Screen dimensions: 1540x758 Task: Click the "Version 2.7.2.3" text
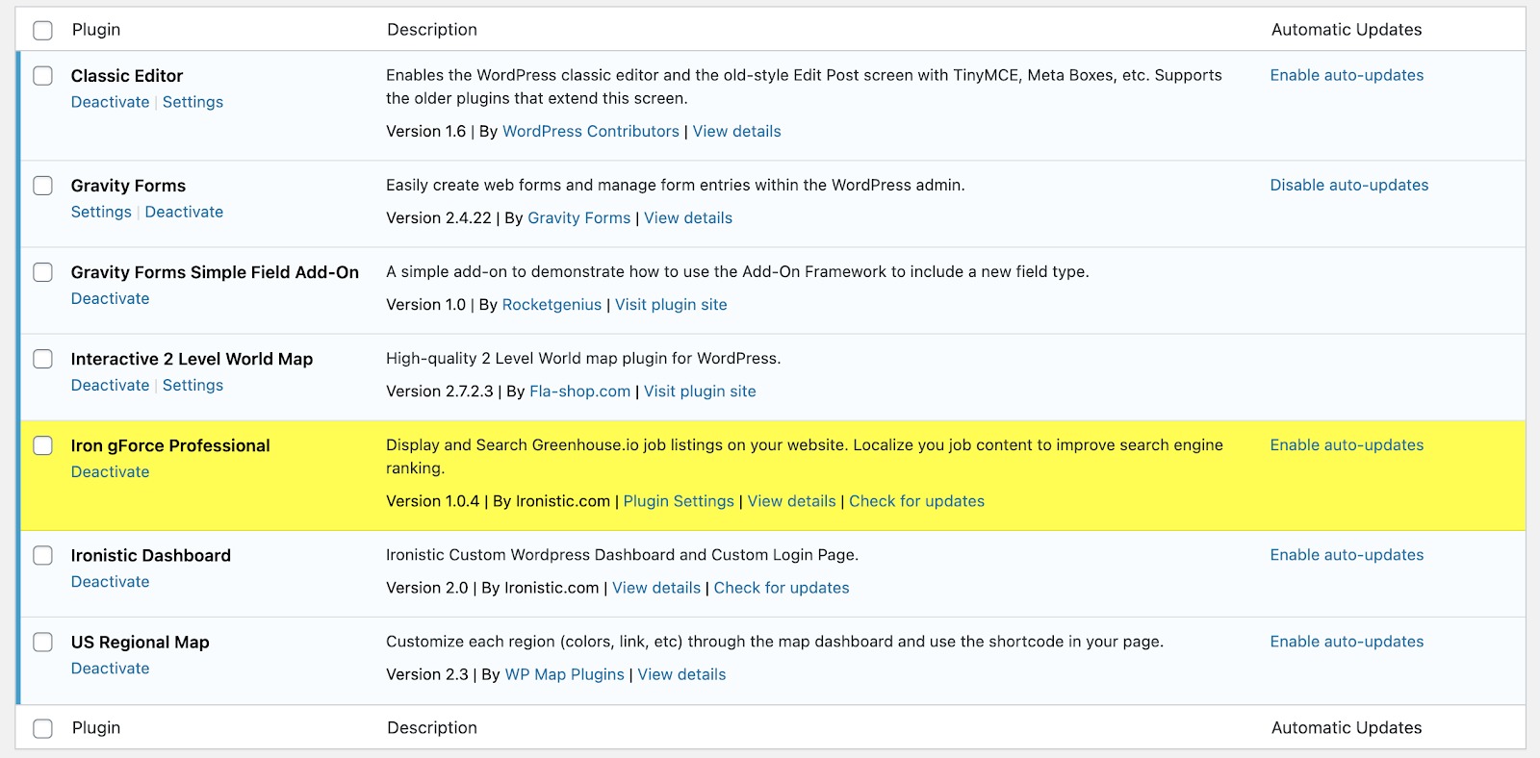(440, 392)
